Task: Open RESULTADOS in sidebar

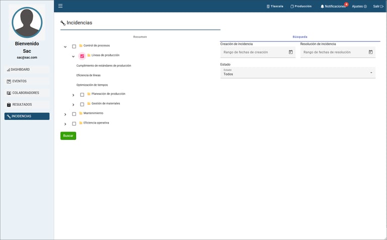Action: (x=27, y=104)
